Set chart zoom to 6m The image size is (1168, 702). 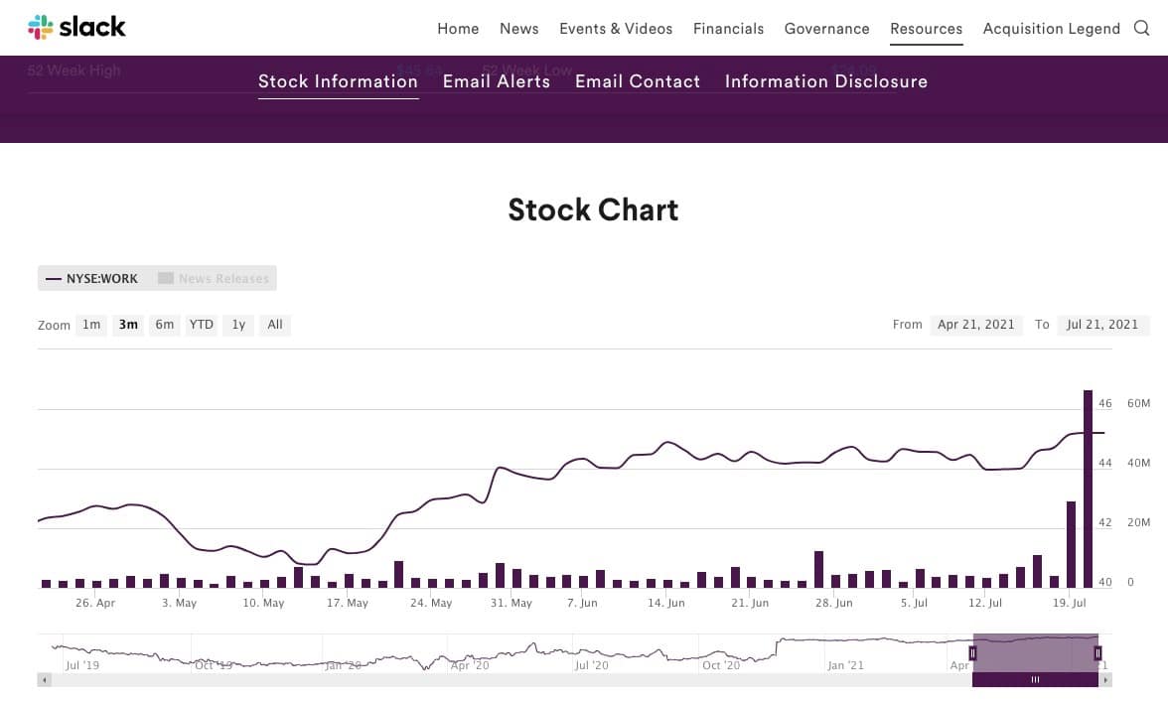165,325
